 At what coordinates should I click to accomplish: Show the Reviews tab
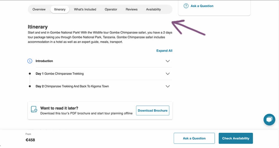pyautogui.click(x=131, y=9)
